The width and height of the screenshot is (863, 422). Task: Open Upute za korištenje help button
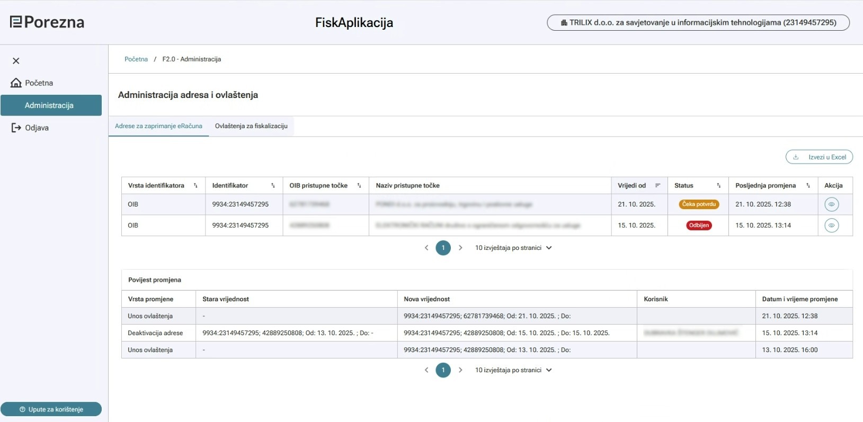pos(51,409)
